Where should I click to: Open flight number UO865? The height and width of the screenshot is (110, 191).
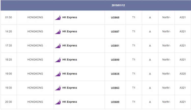(115, 17)
